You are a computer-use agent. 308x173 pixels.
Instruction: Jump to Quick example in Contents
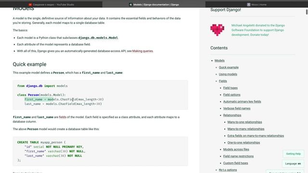point(229,67)
